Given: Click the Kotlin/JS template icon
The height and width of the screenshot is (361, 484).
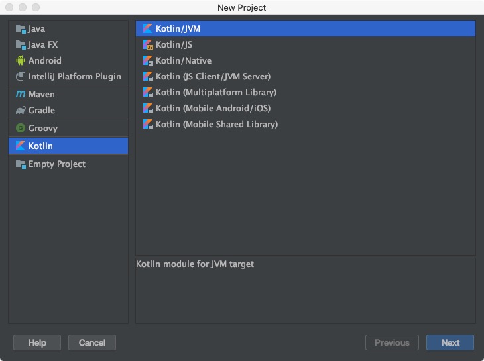Looking at the screenshot, I should click(149, 45).
